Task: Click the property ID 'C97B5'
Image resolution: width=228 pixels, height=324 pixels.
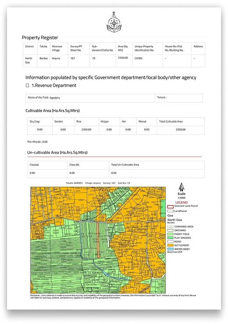Action: pyautogui.click(x=139, y=59)
